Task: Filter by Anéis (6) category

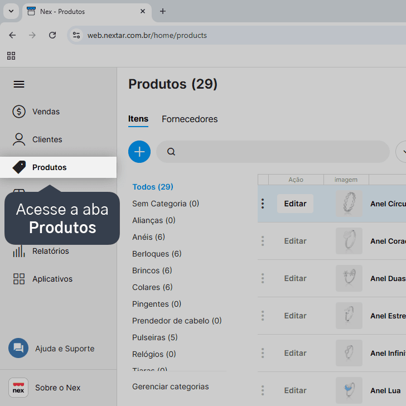Action: [148, 237]
